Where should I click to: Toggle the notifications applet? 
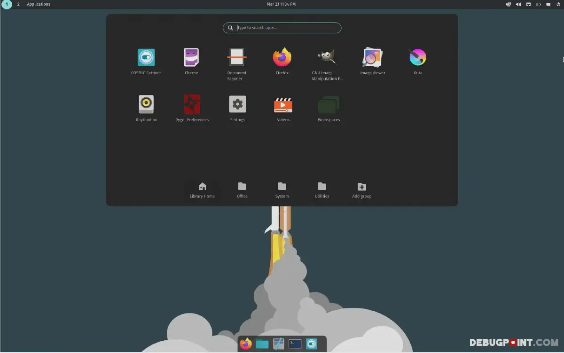548,4
